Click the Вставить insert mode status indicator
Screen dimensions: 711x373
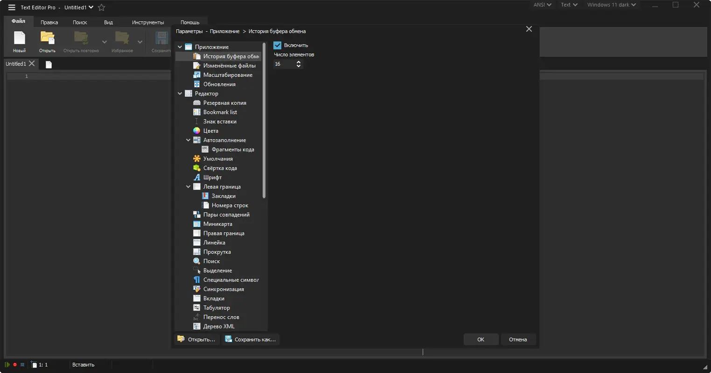pyautogui.click(x=84, y=365)
